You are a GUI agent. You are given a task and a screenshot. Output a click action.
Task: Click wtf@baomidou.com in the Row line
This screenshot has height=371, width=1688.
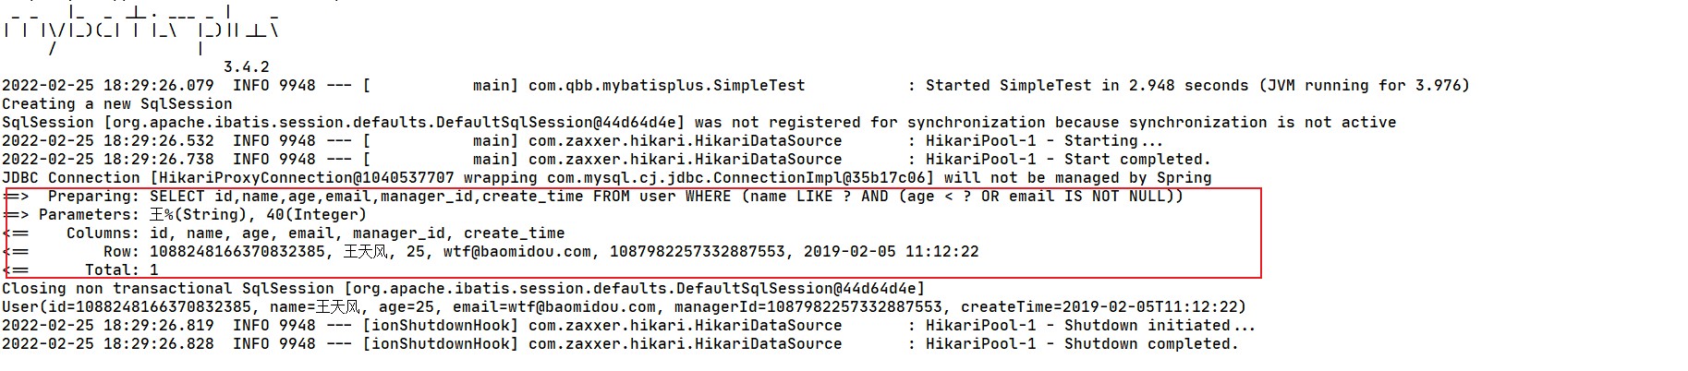coord(517,252)
